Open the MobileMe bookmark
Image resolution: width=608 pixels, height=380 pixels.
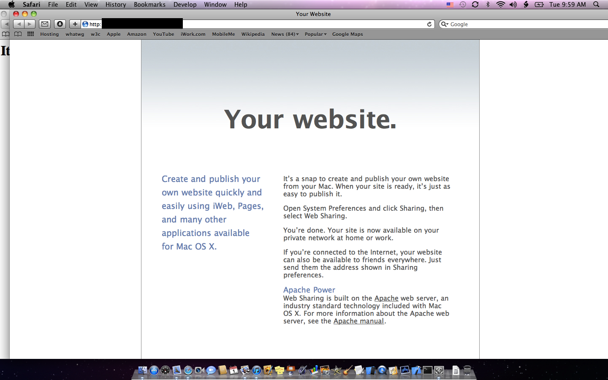[x=223, y=34]
